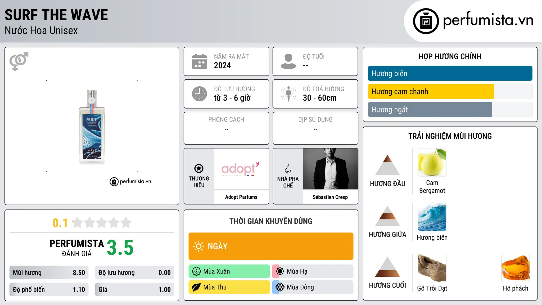
Task: Click the Giá 1.00 score row
Action: (x=134, y=290)
